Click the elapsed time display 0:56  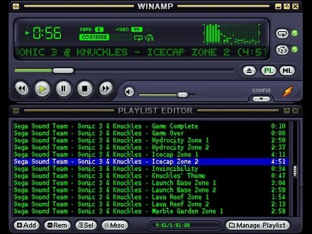(47, 33)
